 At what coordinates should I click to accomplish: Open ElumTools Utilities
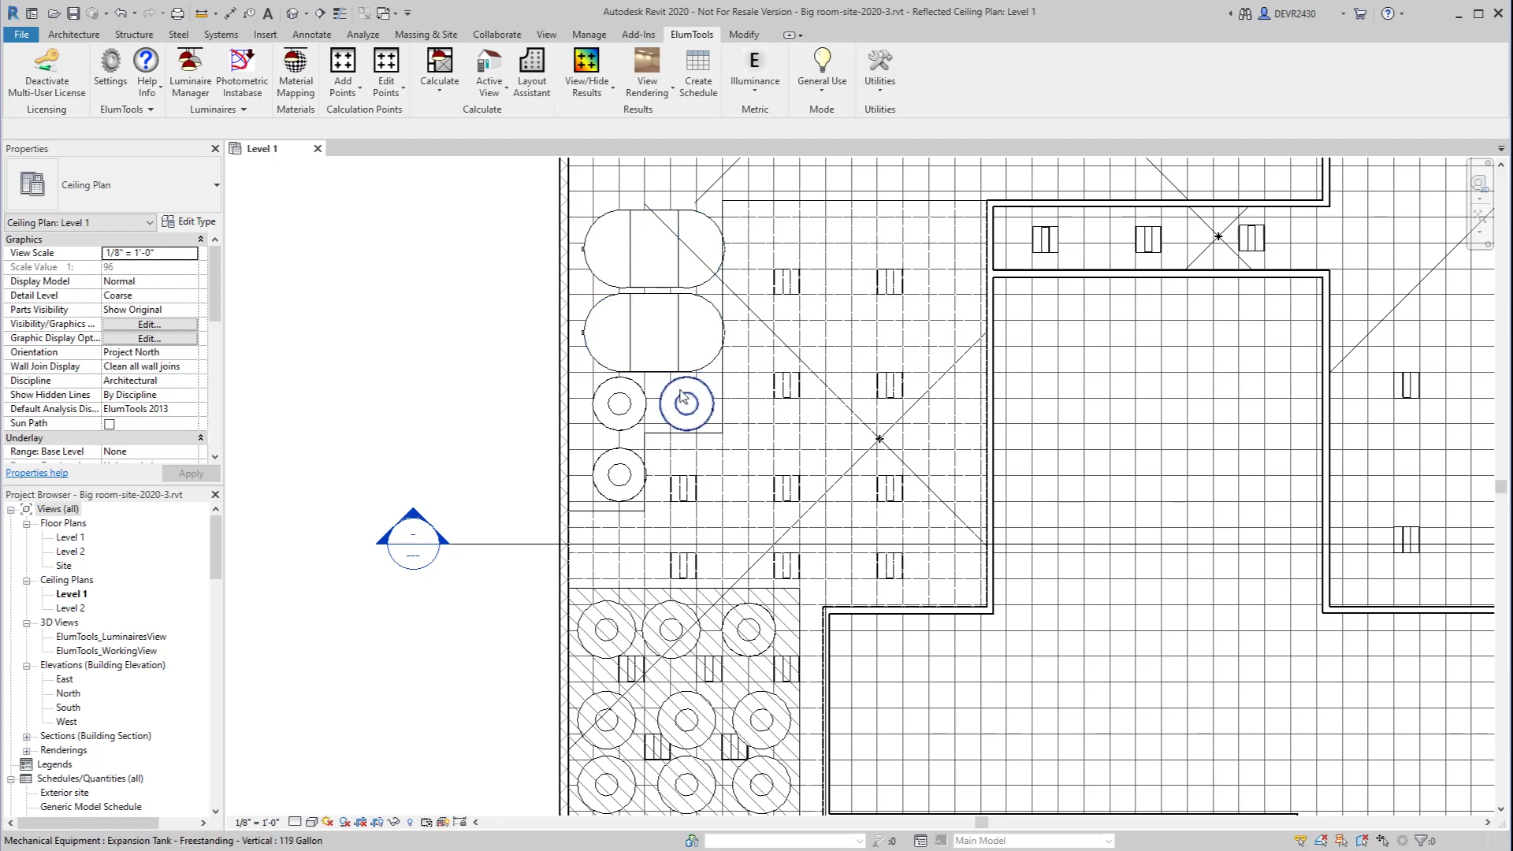[879, 69]
